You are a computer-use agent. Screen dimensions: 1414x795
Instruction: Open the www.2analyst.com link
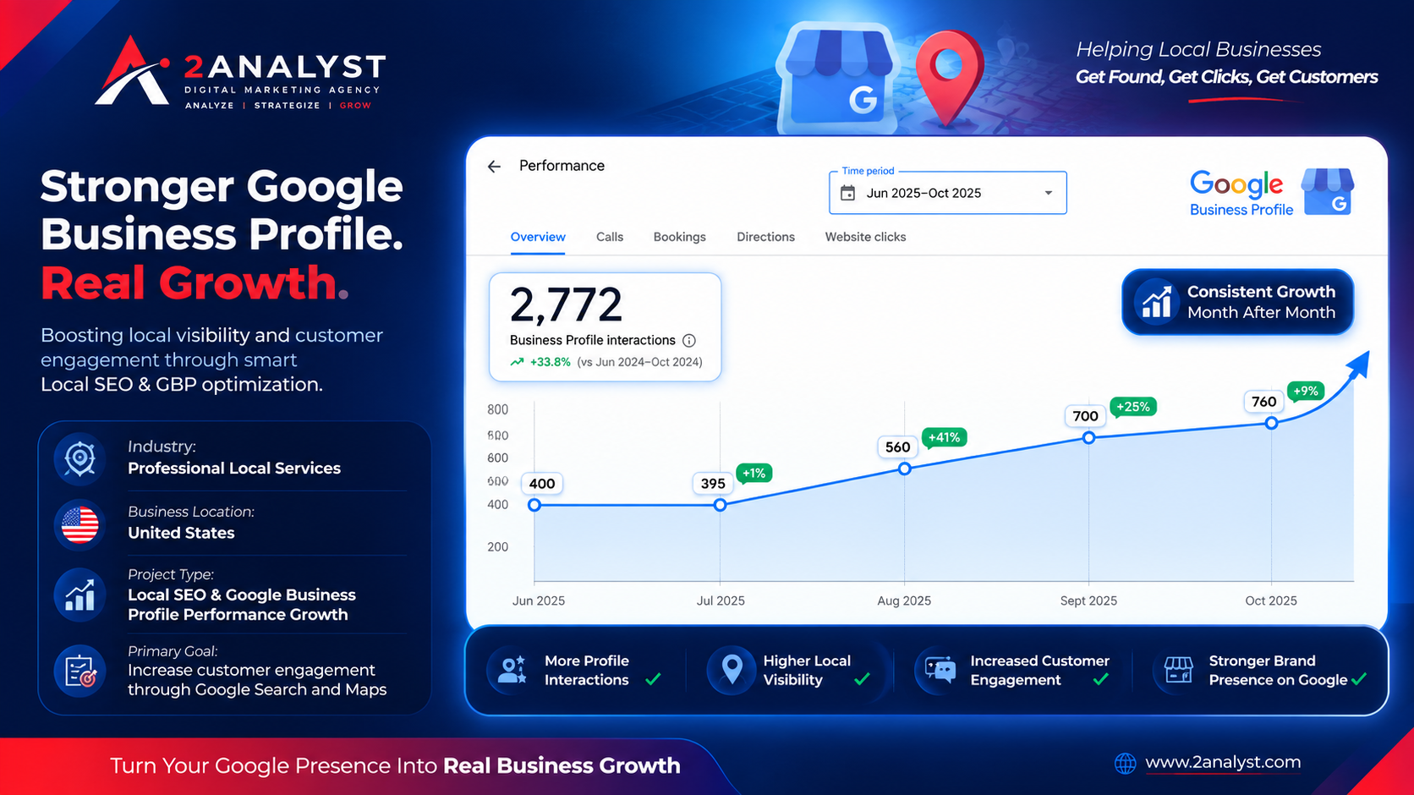[x=1223, y=763]
